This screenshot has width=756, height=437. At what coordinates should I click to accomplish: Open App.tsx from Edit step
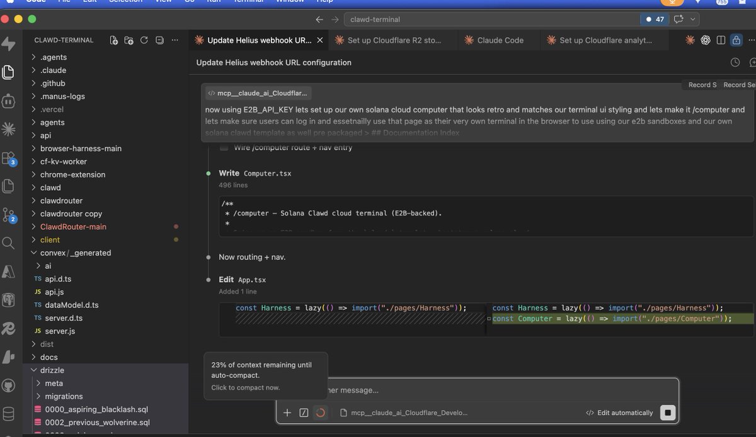[252, 280]
